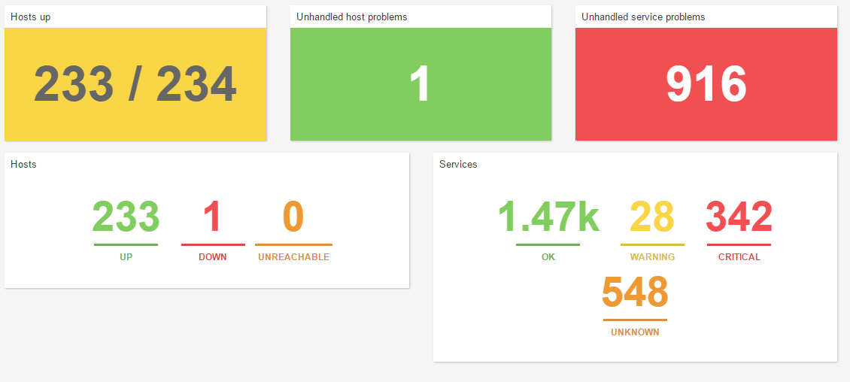Click the green 233 count above UP
Screen dimensions: 850x382
click(126, 217)
